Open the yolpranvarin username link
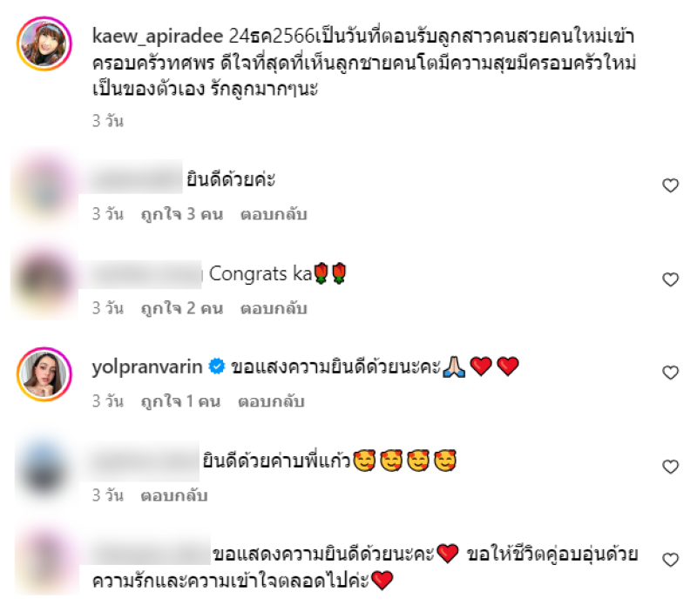This screenshot has height=612, width=697. 147,367
